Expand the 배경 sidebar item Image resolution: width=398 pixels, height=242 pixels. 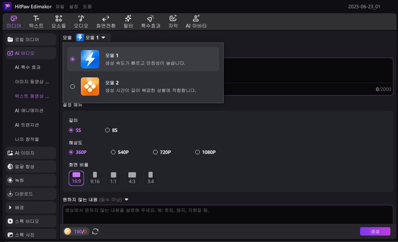(x=31, y=208)
